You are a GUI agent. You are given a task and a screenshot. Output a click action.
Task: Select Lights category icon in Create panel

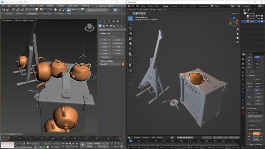click(107, 26)
